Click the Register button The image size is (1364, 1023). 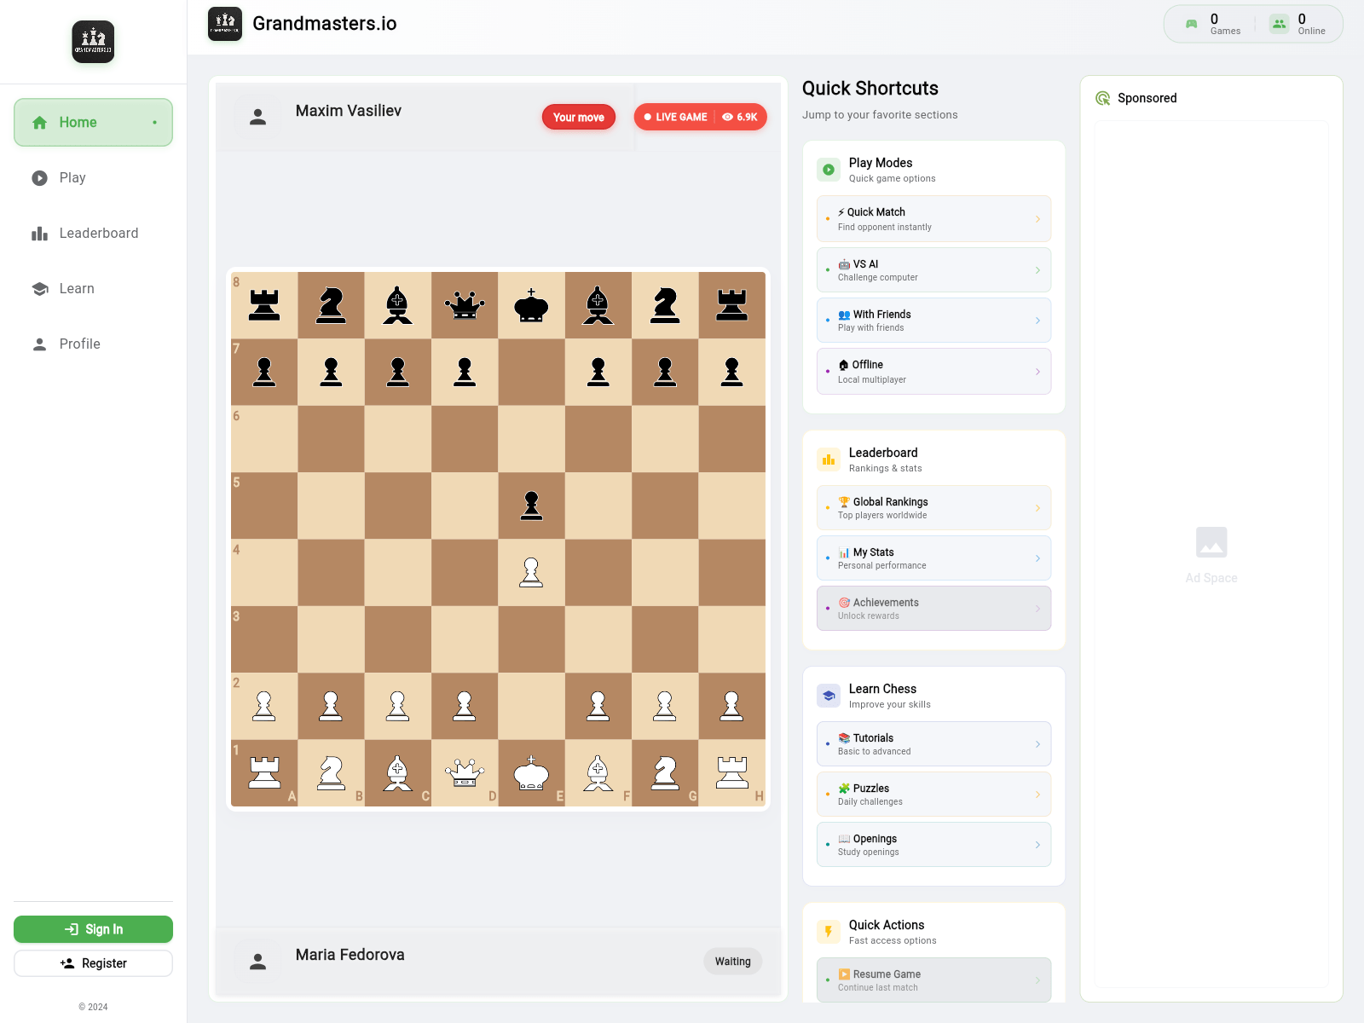[93, 963]
